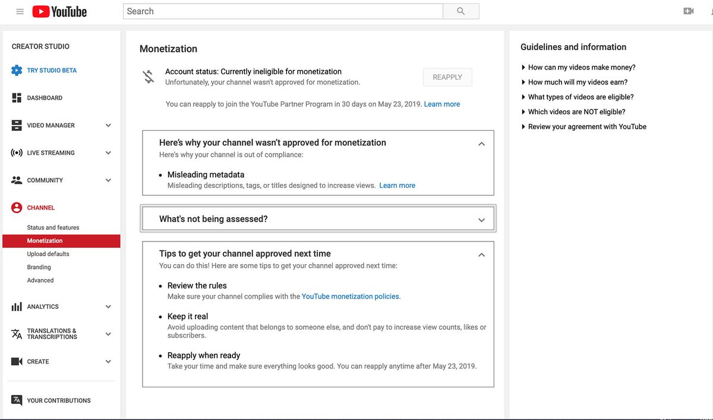This screenshot has width=713, height=420.
Task: Open Branding in sidebar
Action: (39, 267)
